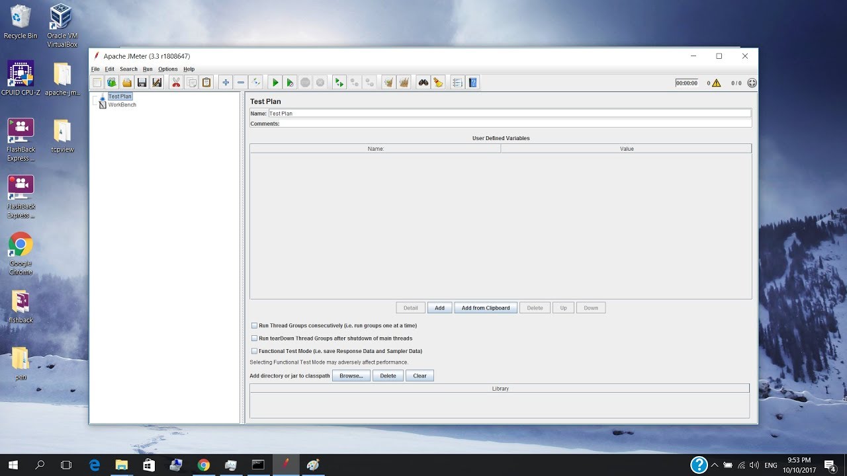Screen dimensions: 847x476
Task: Open Search with the binoculars icon
Action: pos(423,83)
